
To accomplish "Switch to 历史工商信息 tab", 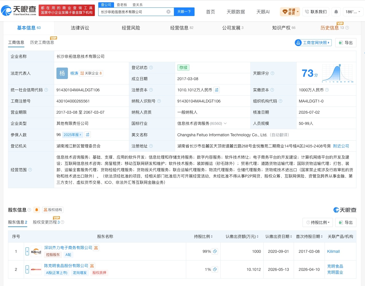I will pos(42,42).
